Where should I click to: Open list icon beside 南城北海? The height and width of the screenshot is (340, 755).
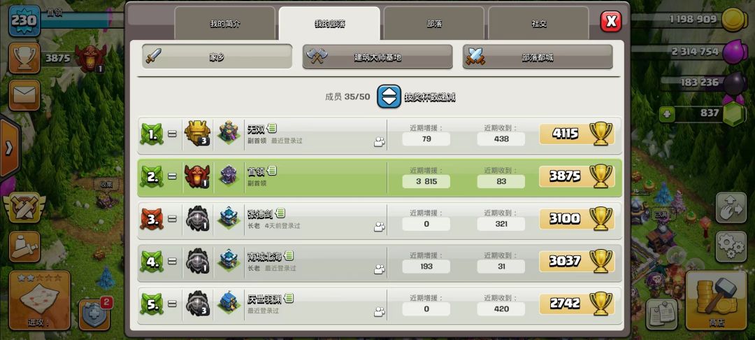pos(289,256)
